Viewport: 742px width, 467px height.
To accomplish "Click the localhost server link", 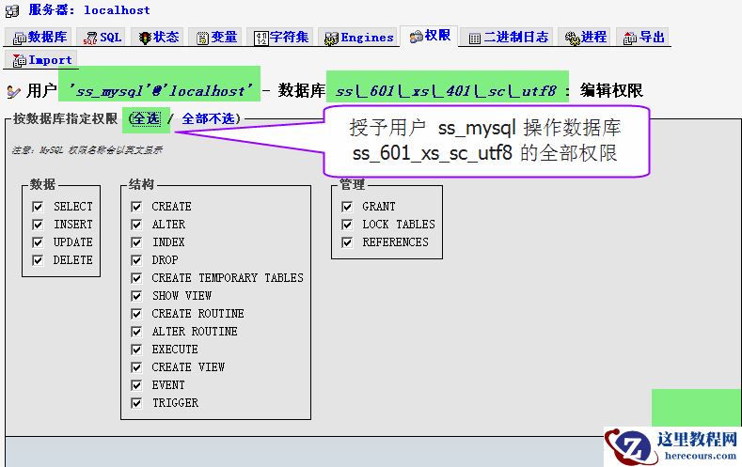I will pyautogui.click(x=117, y=10).
